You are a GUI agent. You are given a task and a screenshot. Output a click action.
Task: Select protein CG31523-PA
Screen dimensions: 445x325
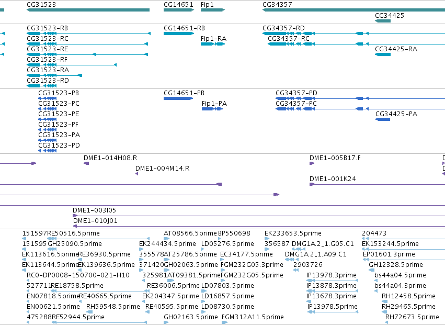click(x=48, y=140)
